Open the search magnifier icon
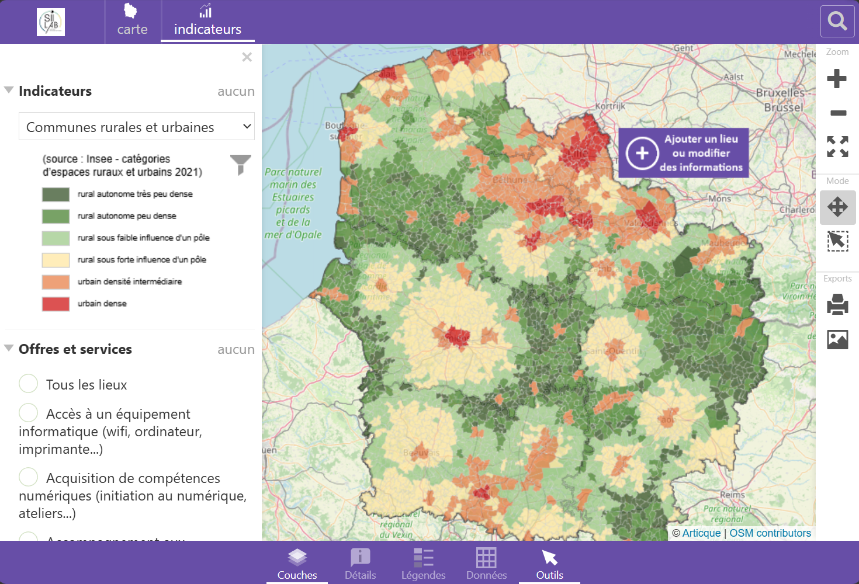Viewport: 859px width, 584px height. 837,22
